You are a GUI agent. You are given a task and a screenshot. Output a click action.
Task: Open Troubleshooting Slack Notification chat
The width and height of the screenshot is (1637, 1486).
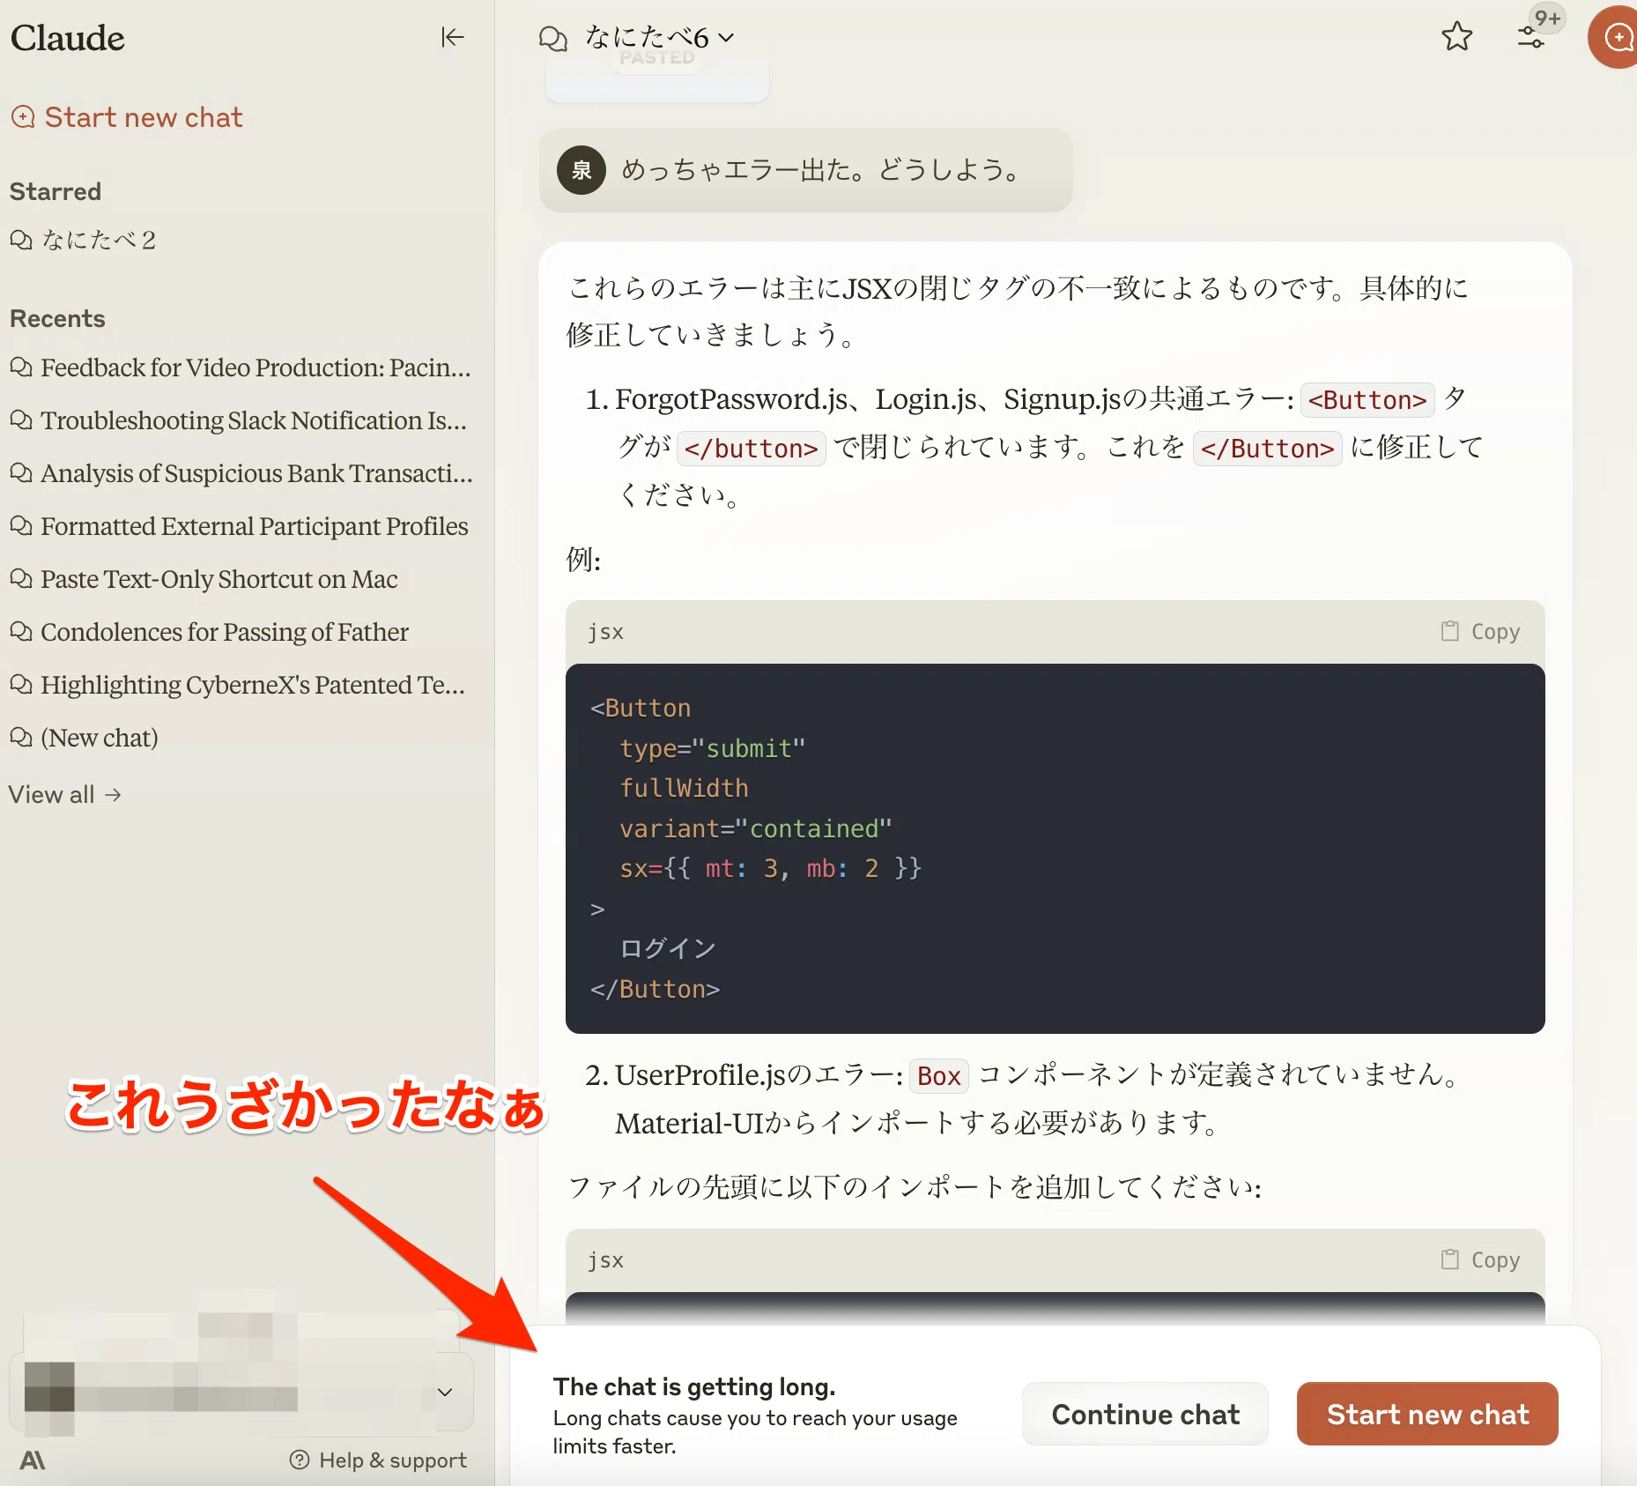[239, 420]
